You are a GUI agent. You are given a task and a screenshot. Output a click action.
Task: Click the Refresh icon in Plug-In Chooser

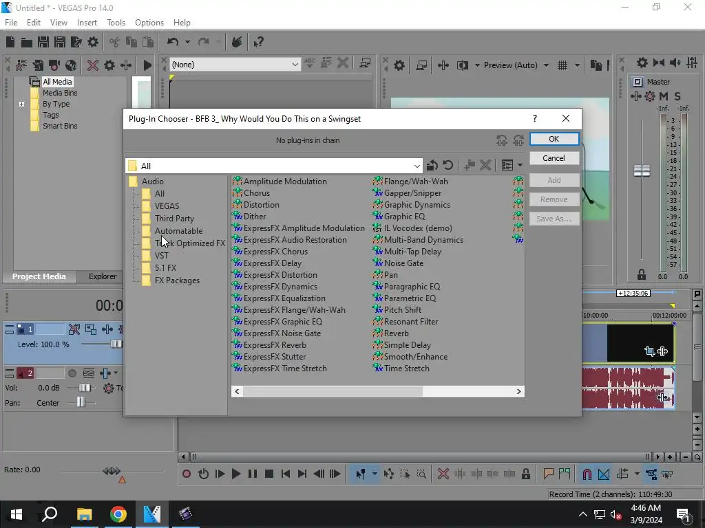pos(448,165)
